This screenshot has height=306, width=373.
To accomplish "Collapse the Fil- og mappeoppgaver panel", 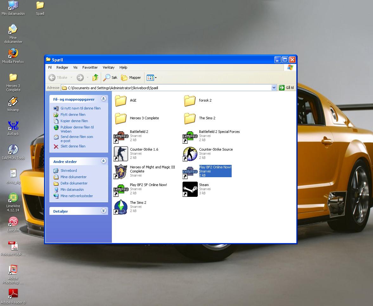I will pyautogui.click(x=103, y=99).
